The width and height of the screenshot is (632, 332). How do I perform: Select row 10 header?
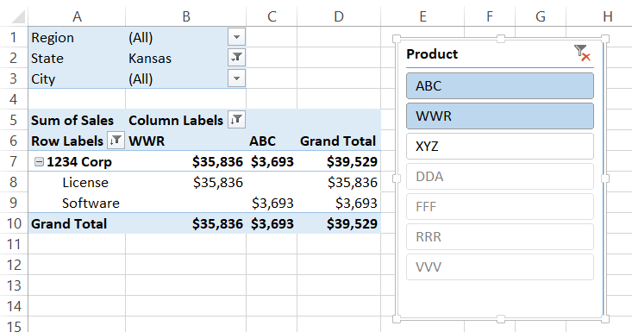(x=14, y=223)
